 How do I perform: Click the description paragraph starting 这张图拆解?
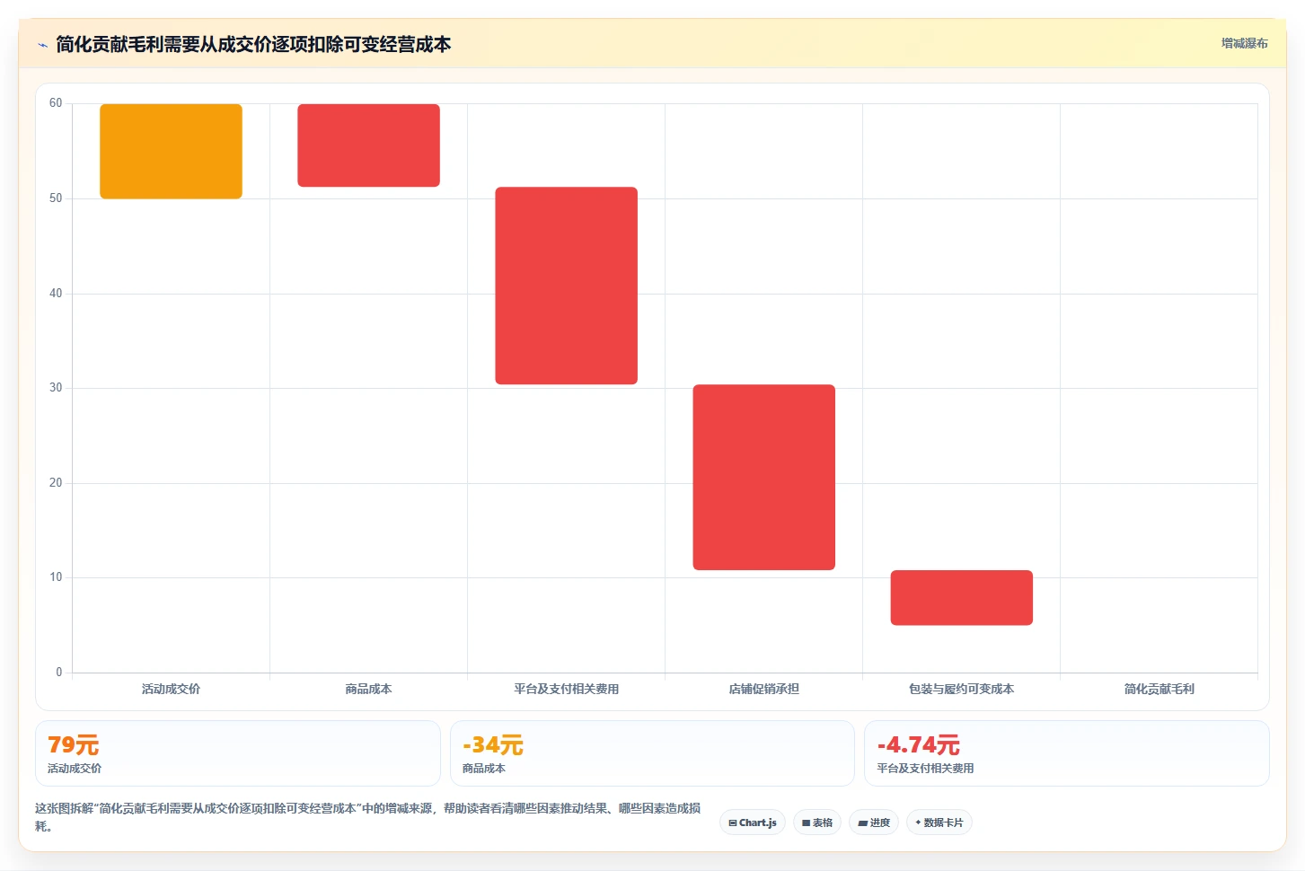pos(368,817)
